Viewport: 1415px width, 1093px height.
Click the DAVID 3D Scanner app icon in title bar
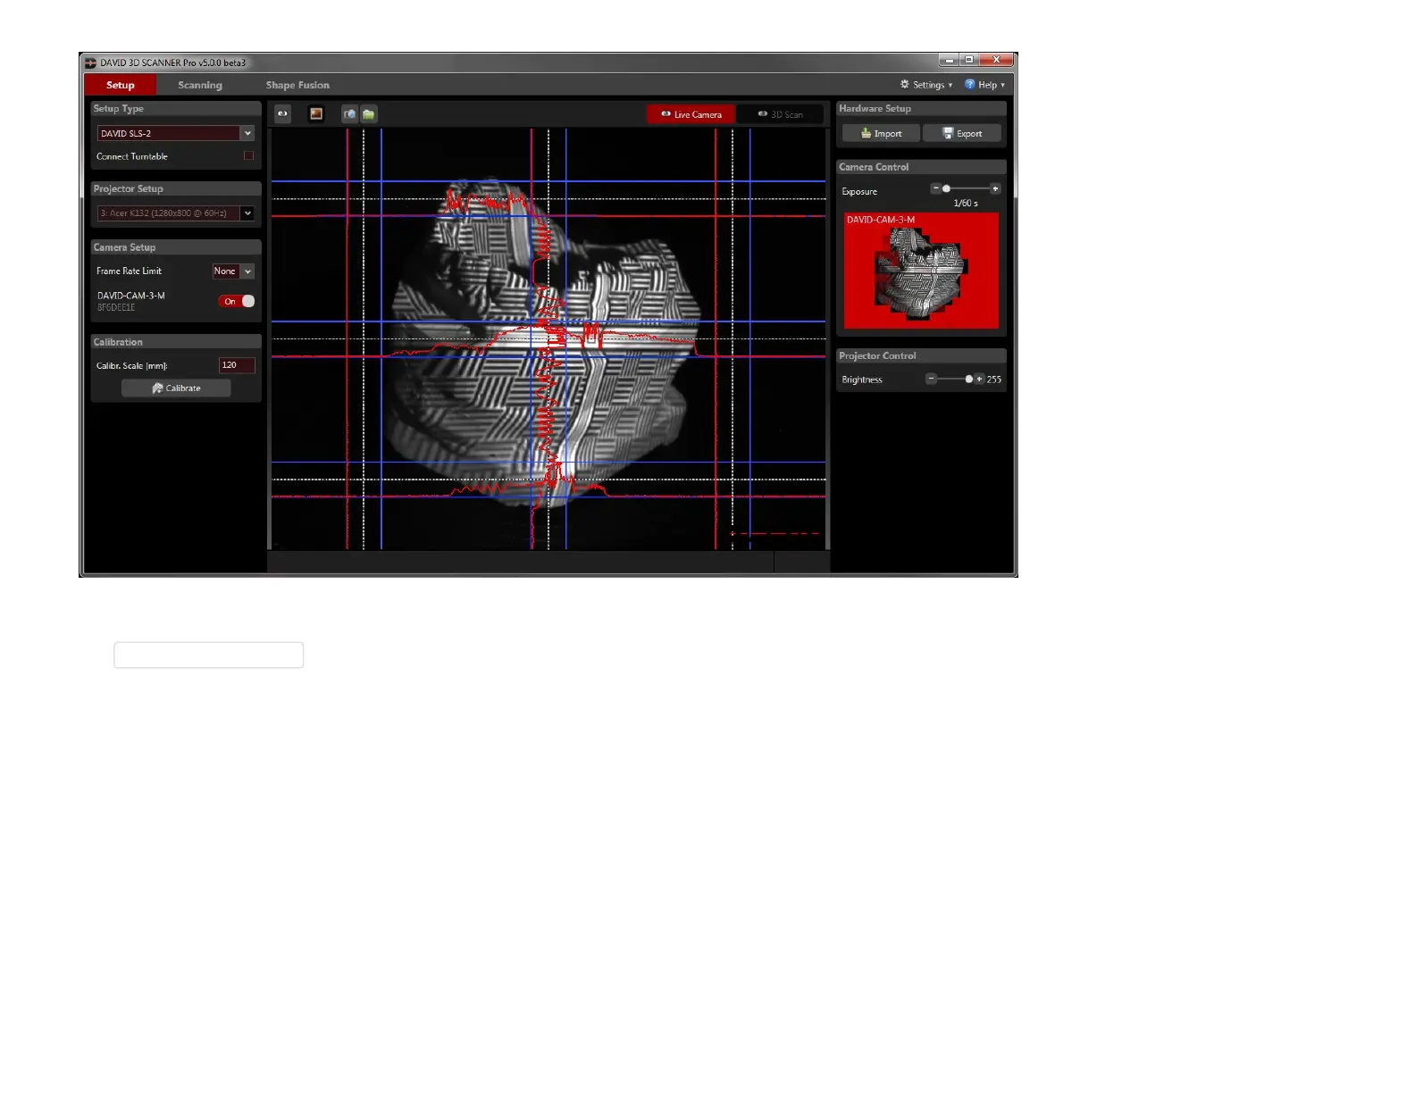coord(90,63)
